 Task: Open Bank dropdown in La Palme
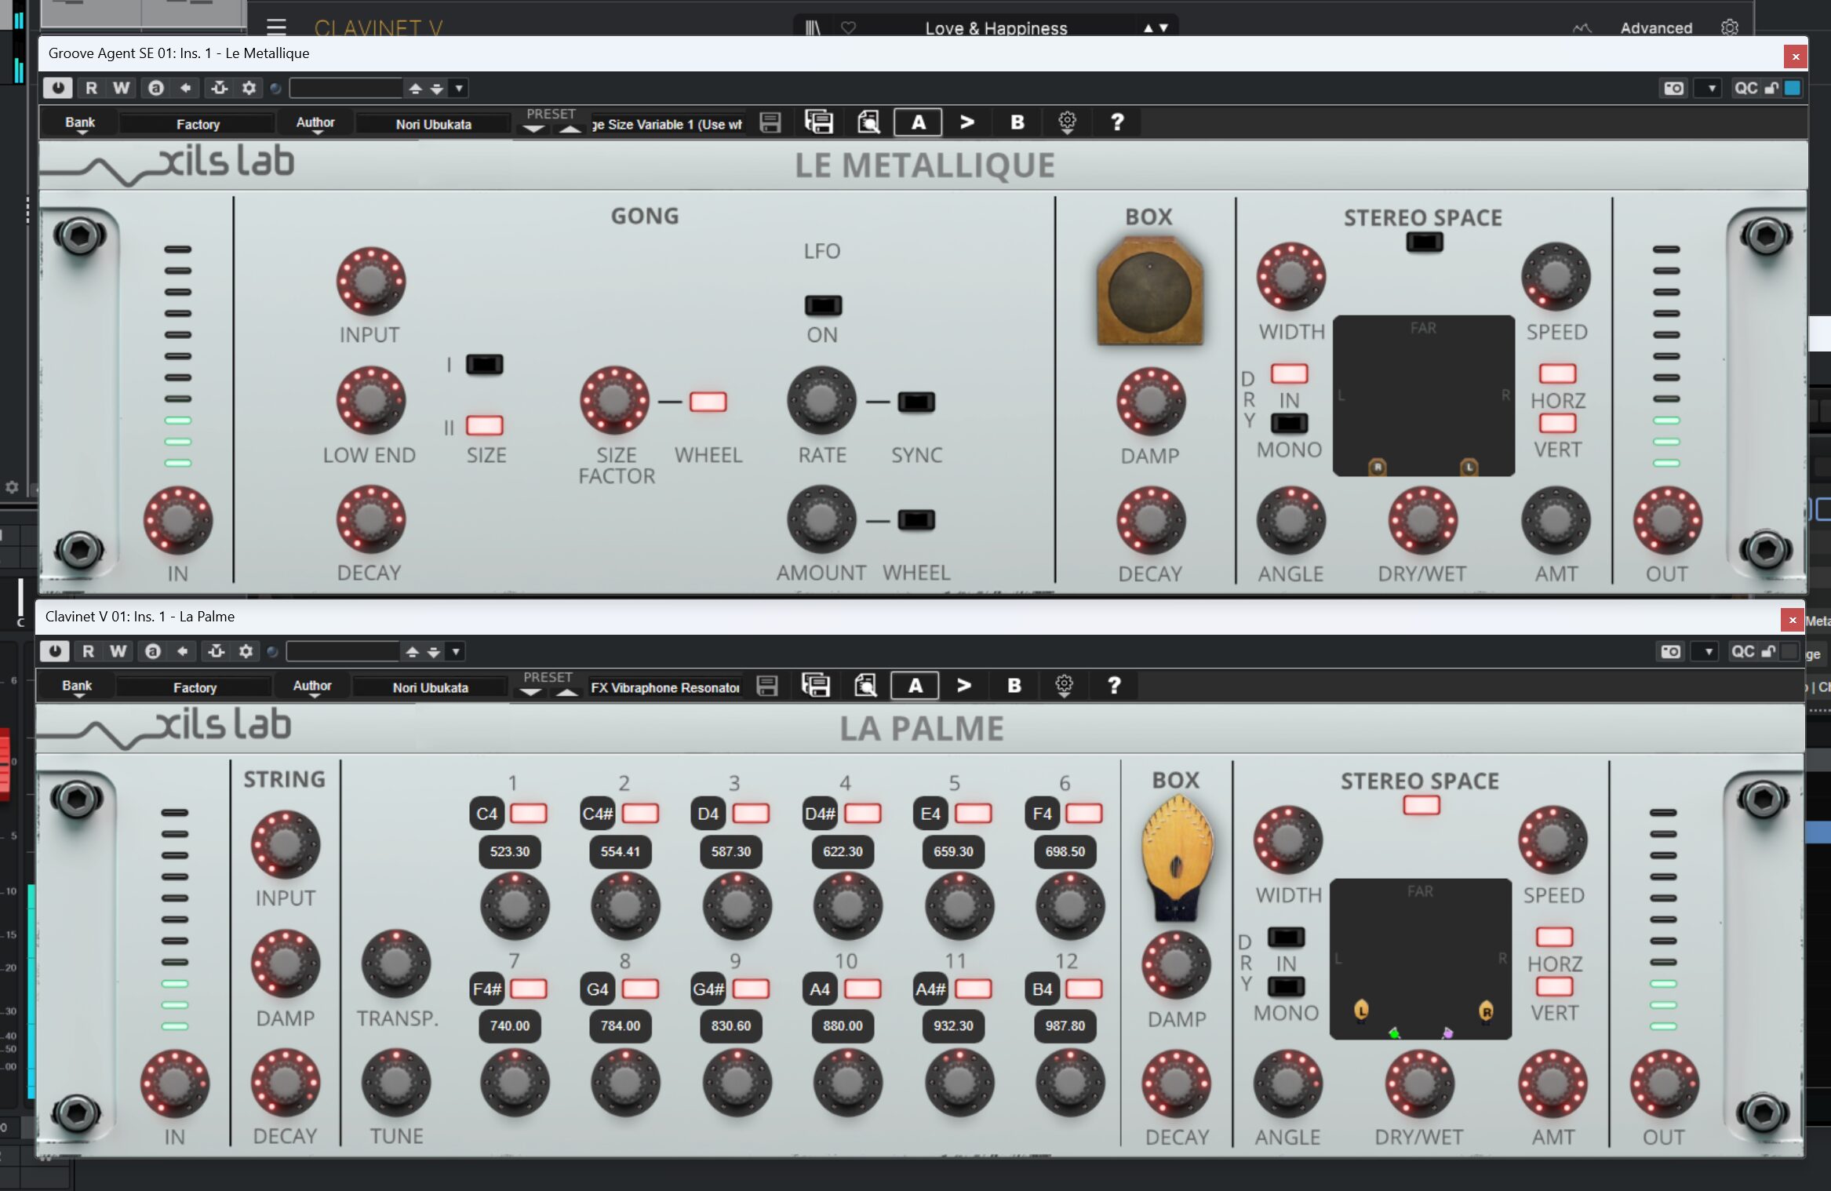point(77,687)
